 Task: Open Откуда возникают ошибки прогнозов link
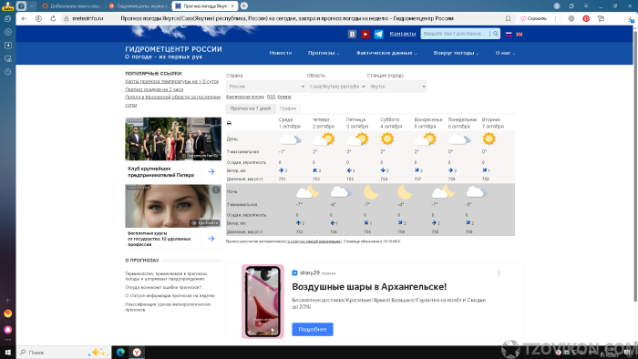(163, 287)
